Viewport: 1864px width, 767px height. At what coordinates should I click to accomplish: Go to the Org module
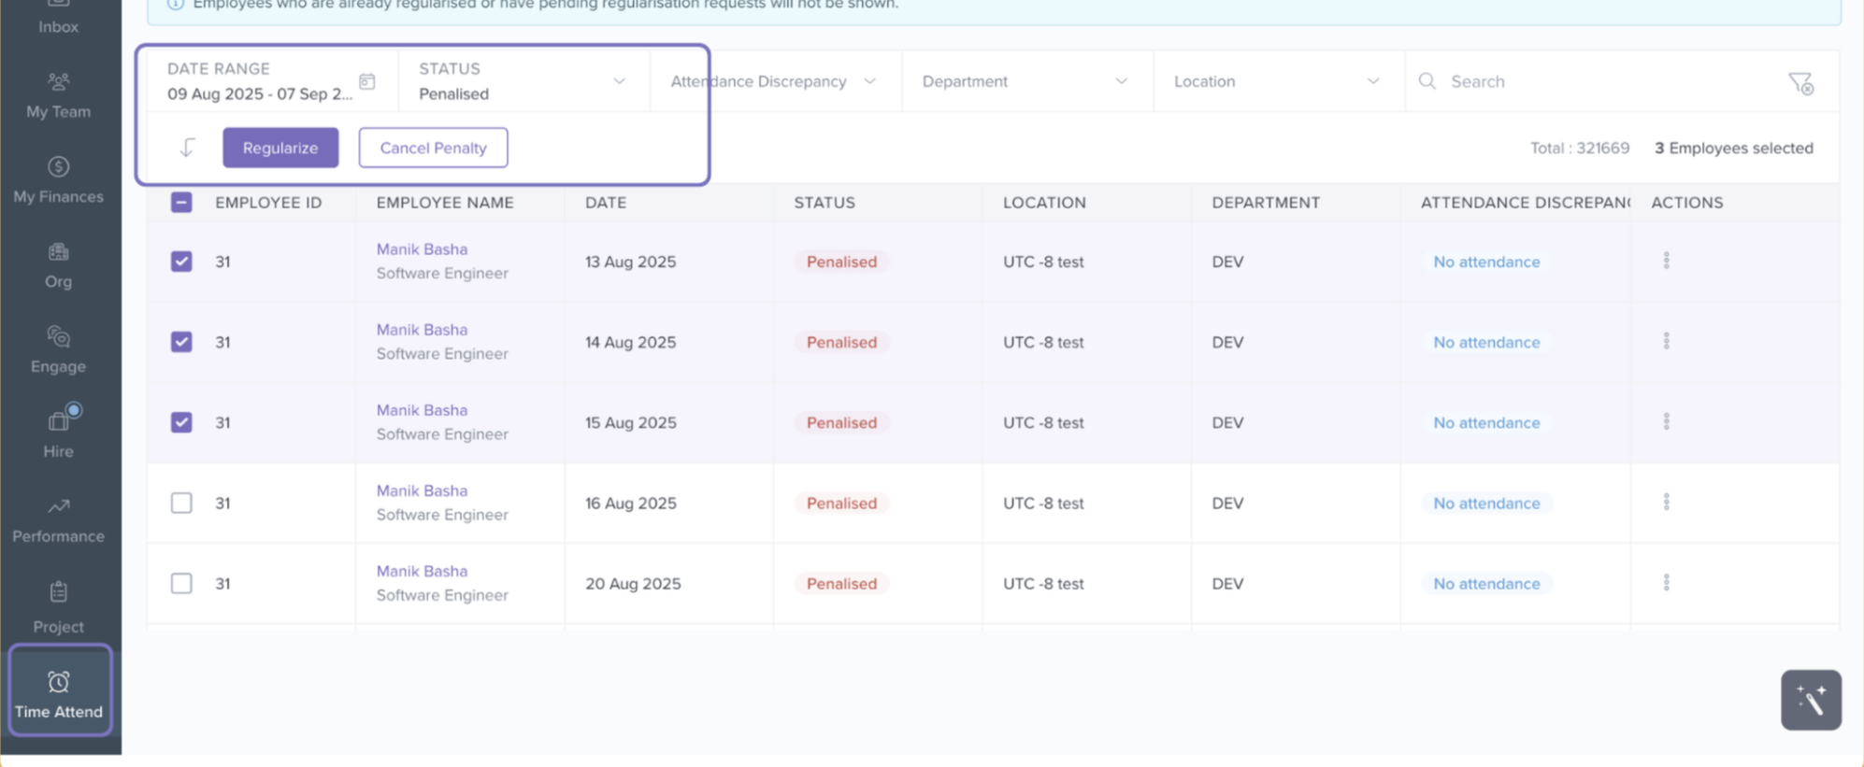point(58,265)
